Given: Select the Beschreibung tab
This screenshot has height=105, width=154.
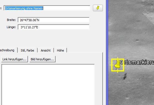Looking at the screenshot, I should point(9,50).
